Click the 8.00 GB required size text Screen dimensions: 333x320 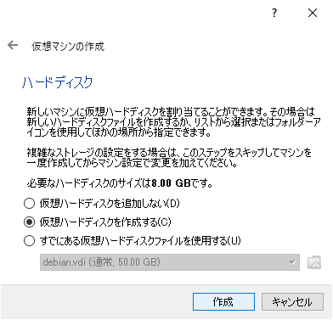pos(171,183)
